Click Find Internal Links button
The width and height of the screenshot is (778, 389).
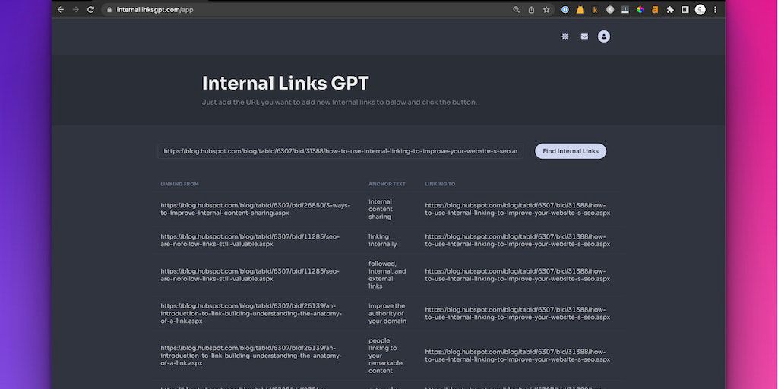click(571, 151)
